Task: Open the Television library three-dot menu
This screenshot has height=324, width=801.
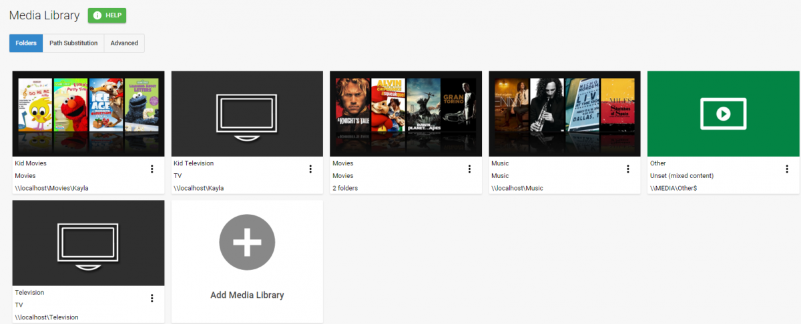Action: [152, 298]
